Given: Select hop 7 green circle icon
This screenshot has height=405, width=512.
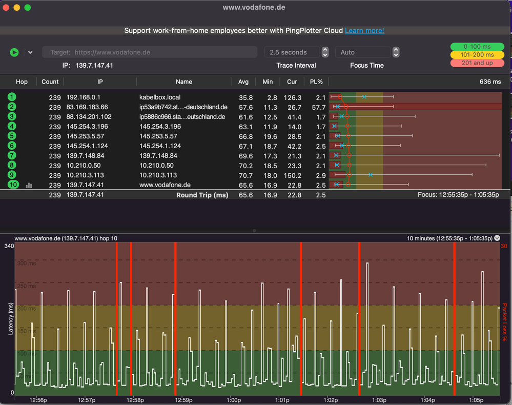Looking at the screenshot, I should point(12,155).
